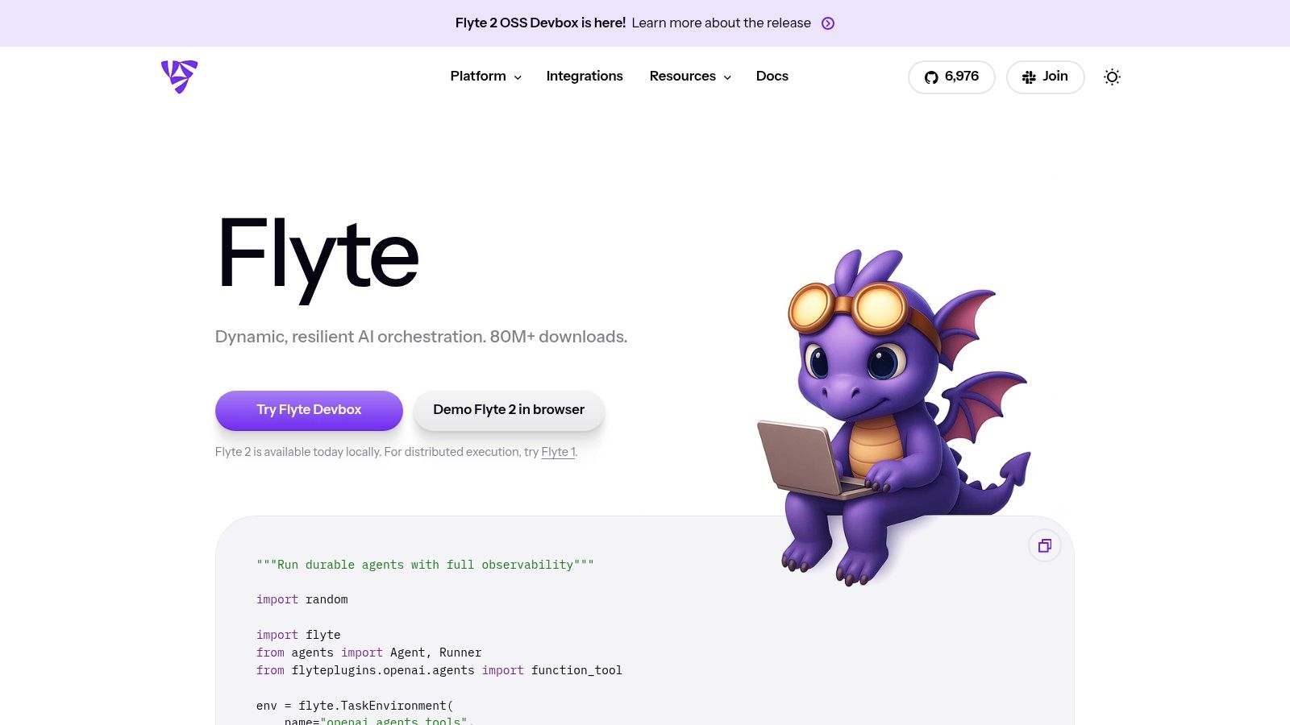
Task: Click the 'Flyte 2 OSS Devbox is here!' text
Action: coord(540,23)
